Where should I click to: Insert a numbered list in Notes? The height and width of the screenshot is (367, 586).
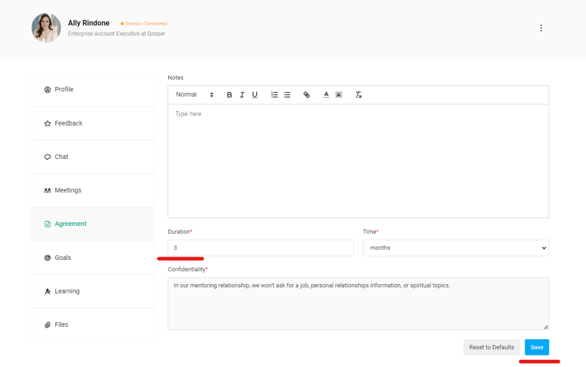pos(274,95)
